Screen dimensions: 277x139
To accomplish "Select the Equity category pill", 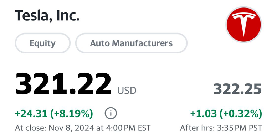I will tap(42, 43).
